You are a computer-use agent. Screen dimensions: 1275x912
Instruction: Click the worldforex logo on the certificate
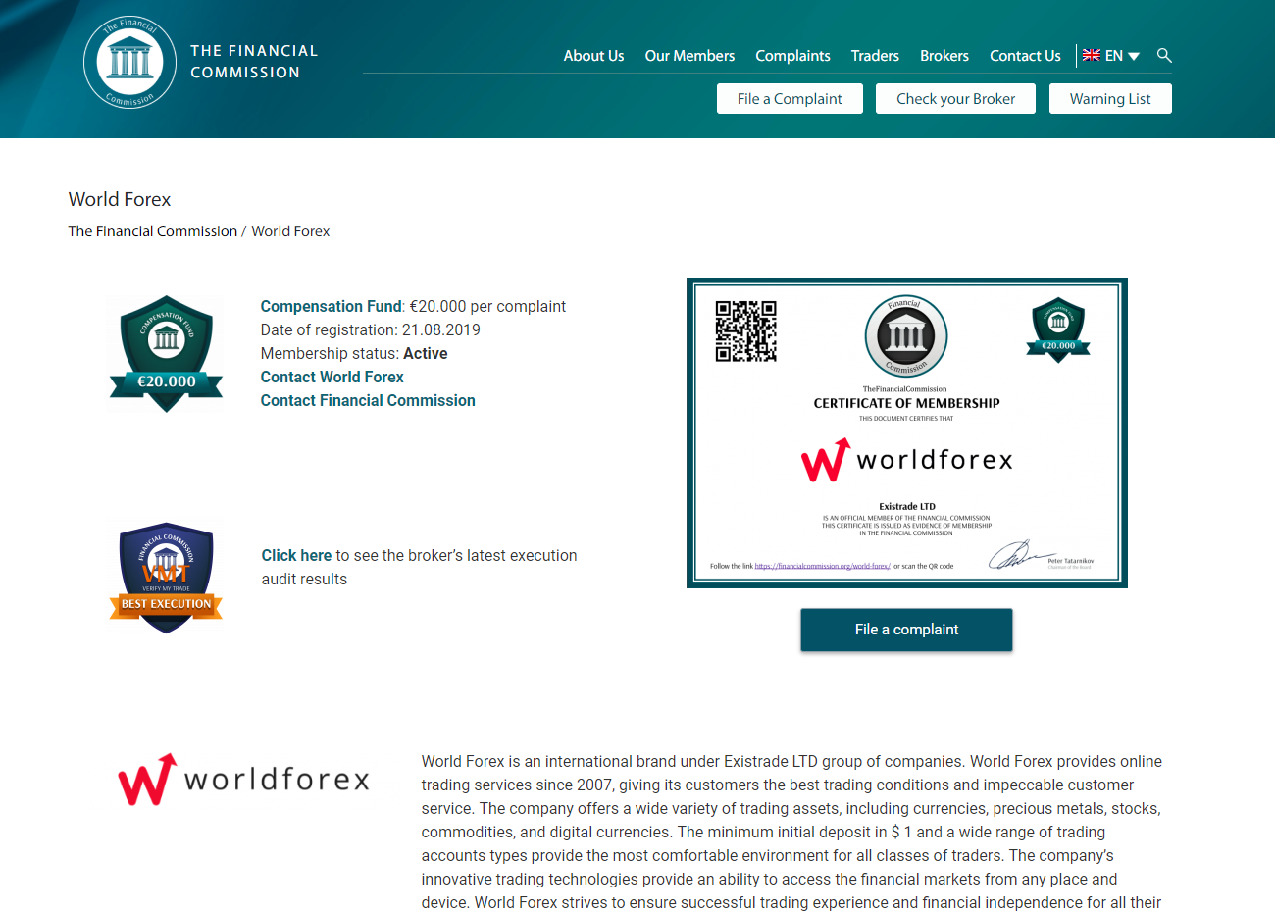click(907, 460)
